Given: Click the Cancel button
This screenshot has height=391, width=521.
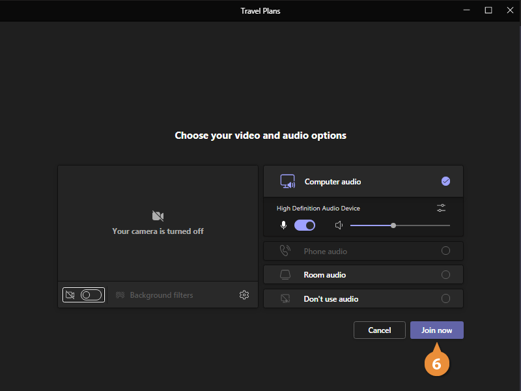Looking at the screenshot, I should pos(379,330).
